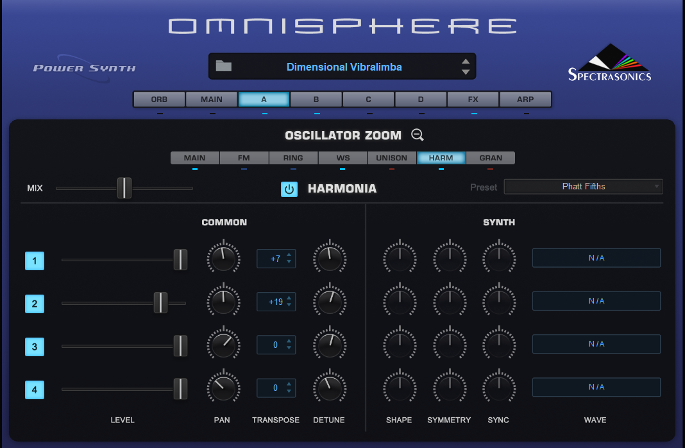Toggle the Harmonia power button
This screenshot has height=448, width=685.
coord(289,189)
